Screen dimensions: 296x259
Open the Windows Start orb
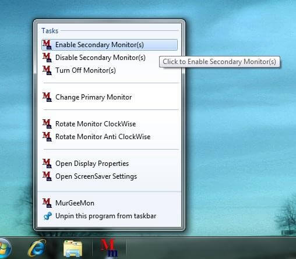tap(5, 249)
